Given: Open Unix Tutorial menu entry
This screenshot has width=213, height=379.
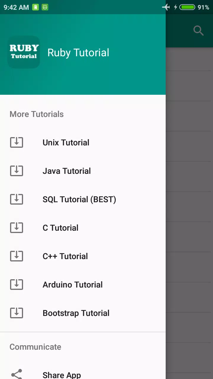Looking at the screenshot, I should coord(83,142).
